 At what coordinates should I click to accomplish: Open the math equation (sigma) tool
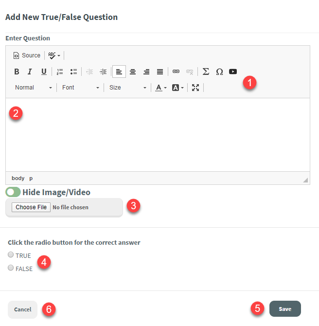206,72
